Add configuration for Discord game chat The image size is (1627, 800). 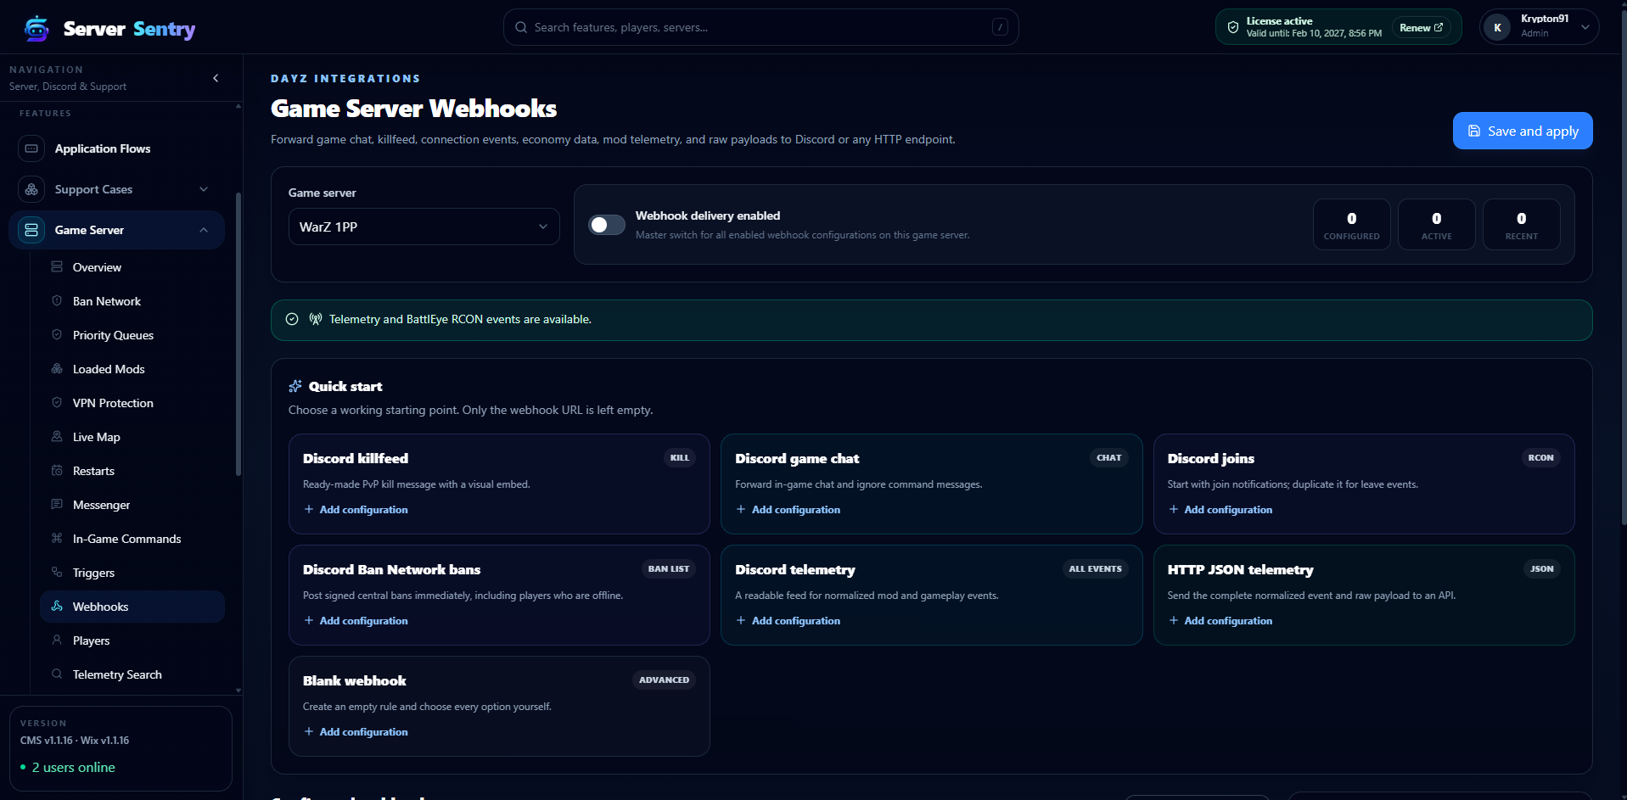pyautogui.click(x=788, y=510)
